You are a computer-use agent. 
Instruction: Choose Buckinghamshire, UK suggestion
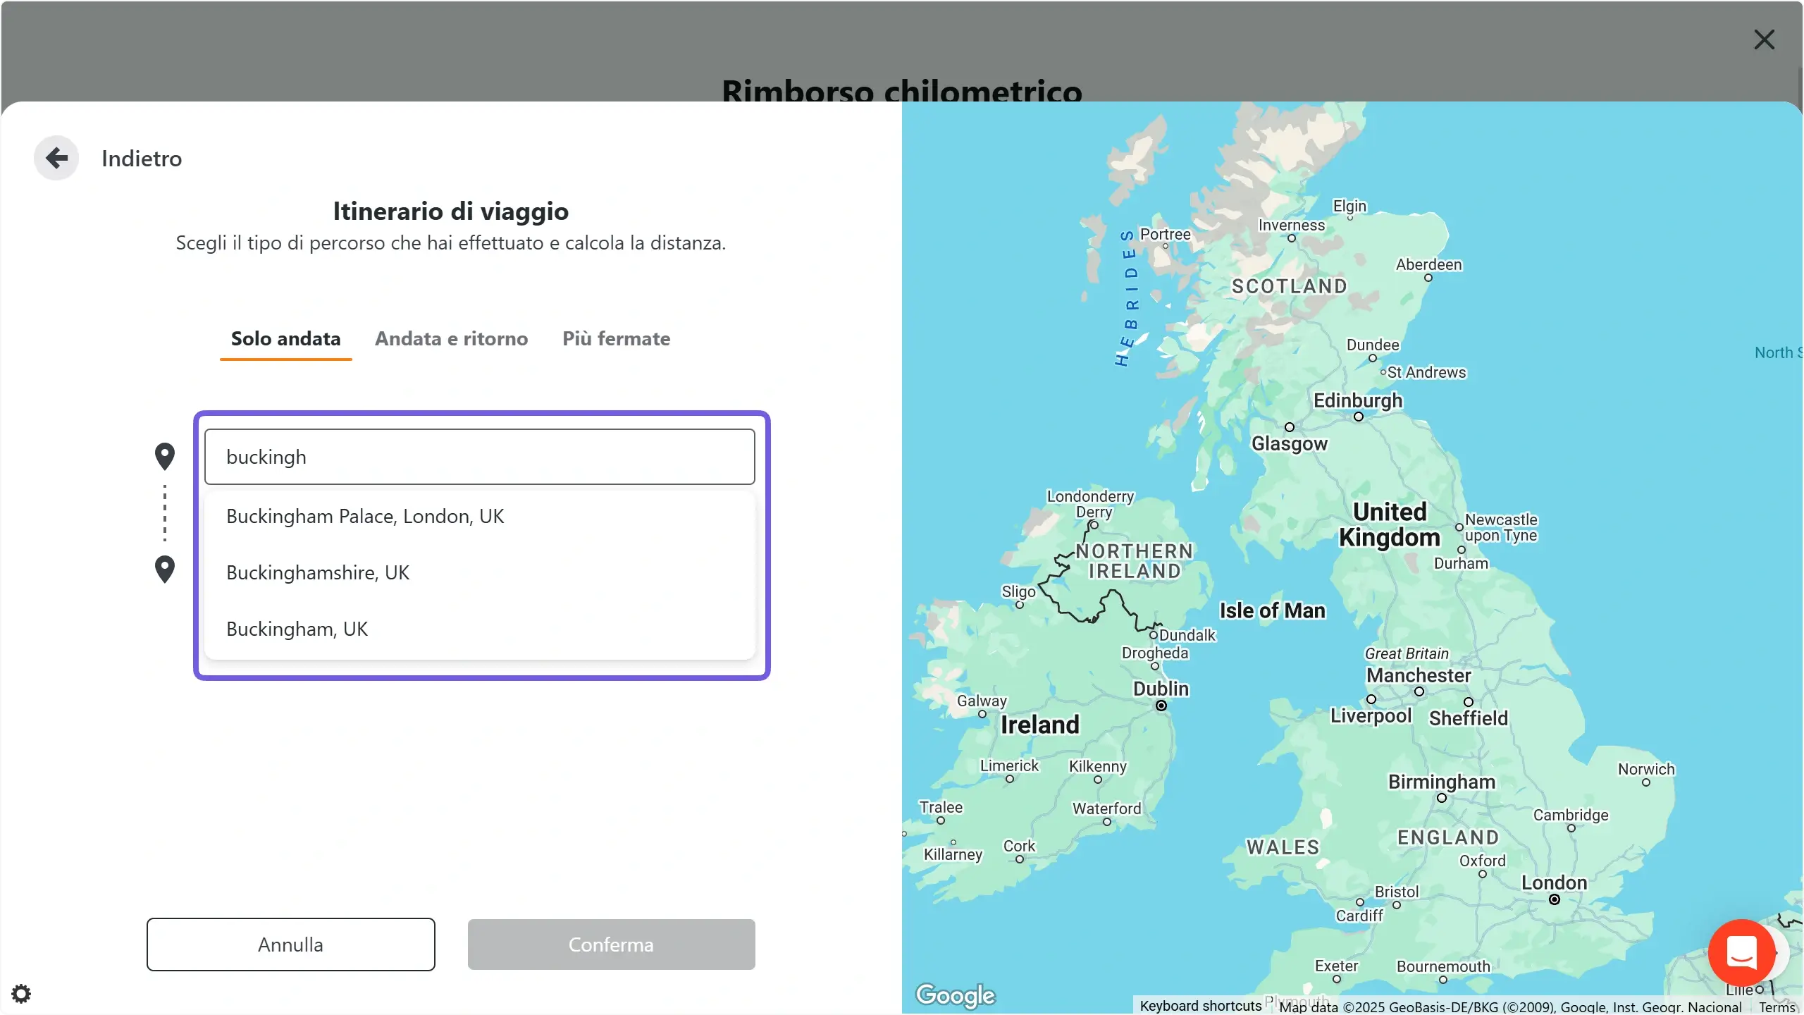click(x=479, y=572)
